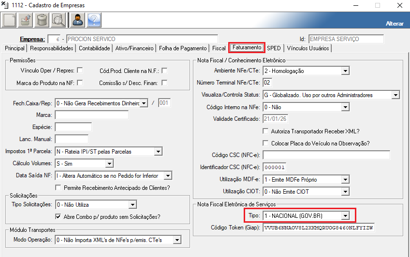410x257 pixels.
Task: Open the Ambiente NFe/CTe dropdown
Action: [x=345, y=71]
